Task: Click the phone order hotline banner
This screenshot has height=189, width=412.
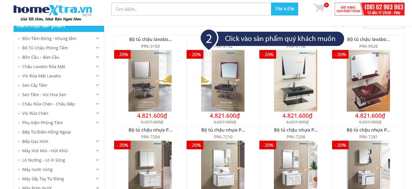Action: pos(369,9)
